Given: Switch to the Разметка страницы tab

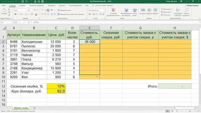Looking at the screenshot, I should [x=36, y=6].
